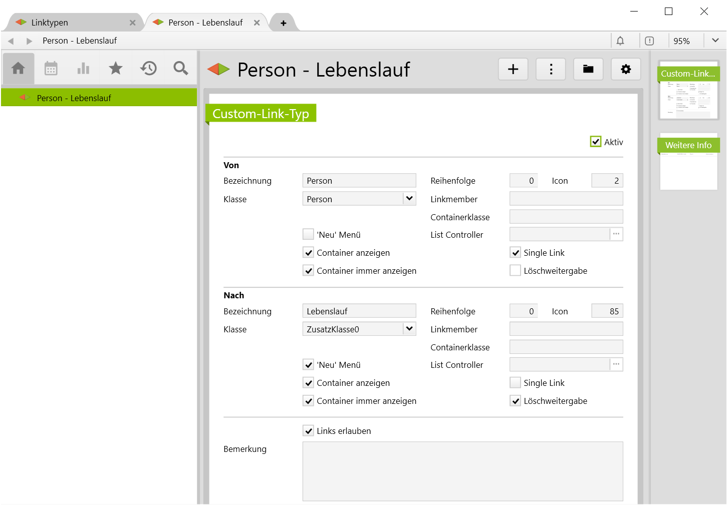This screenshot has width=727, height=505.
Task: Enable 'Neu' Menü in the Von section
Action: coord(309,234)
